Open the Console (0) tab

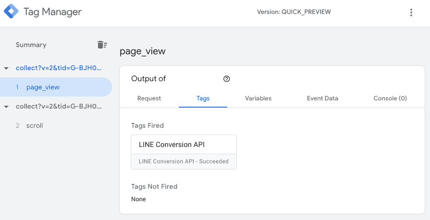click(x=390, y=98)
